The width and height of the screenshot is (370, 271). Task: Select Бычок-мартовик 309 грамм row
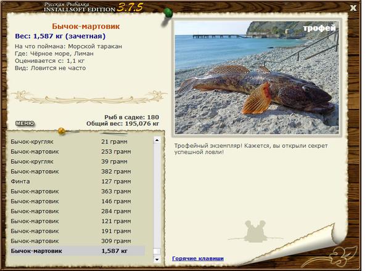tap(78, 241)
